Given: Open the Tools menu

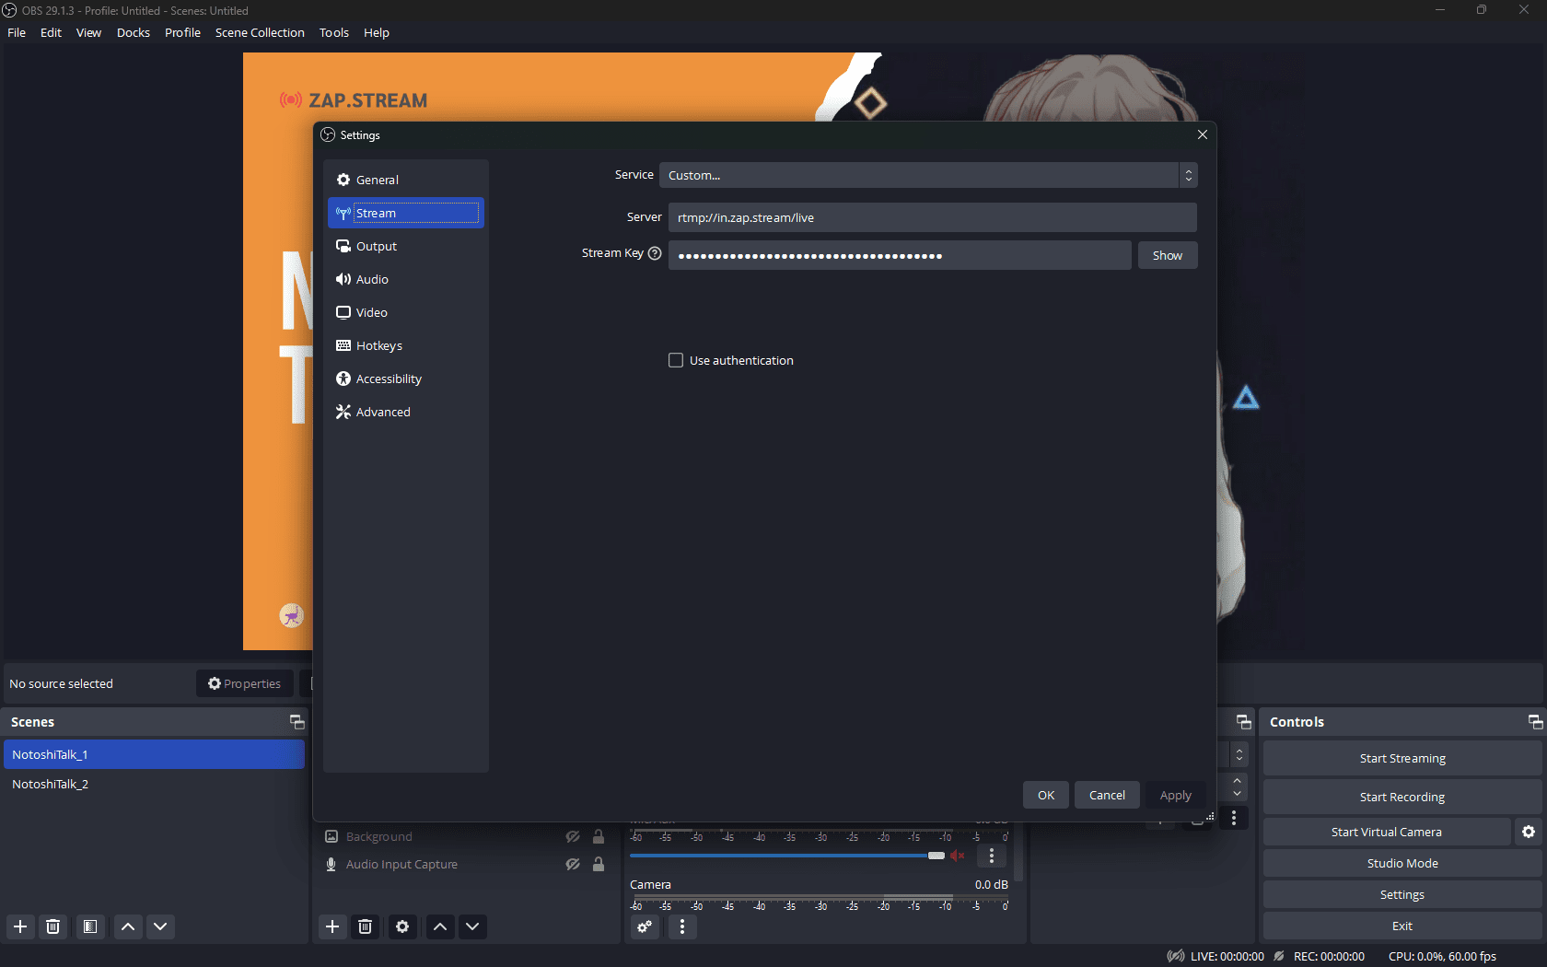Looking at the screenshot, I should pyautogui.click(x=334, y=32).
